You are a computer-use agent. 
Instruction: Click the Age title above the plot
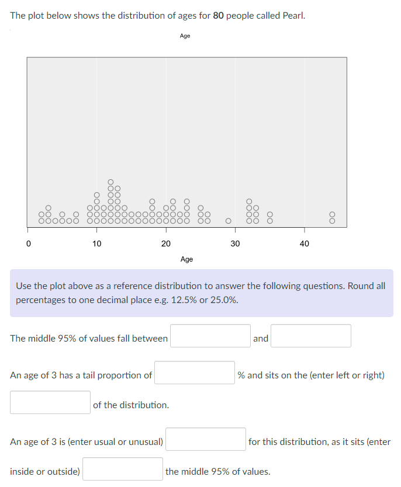point(185,36)
